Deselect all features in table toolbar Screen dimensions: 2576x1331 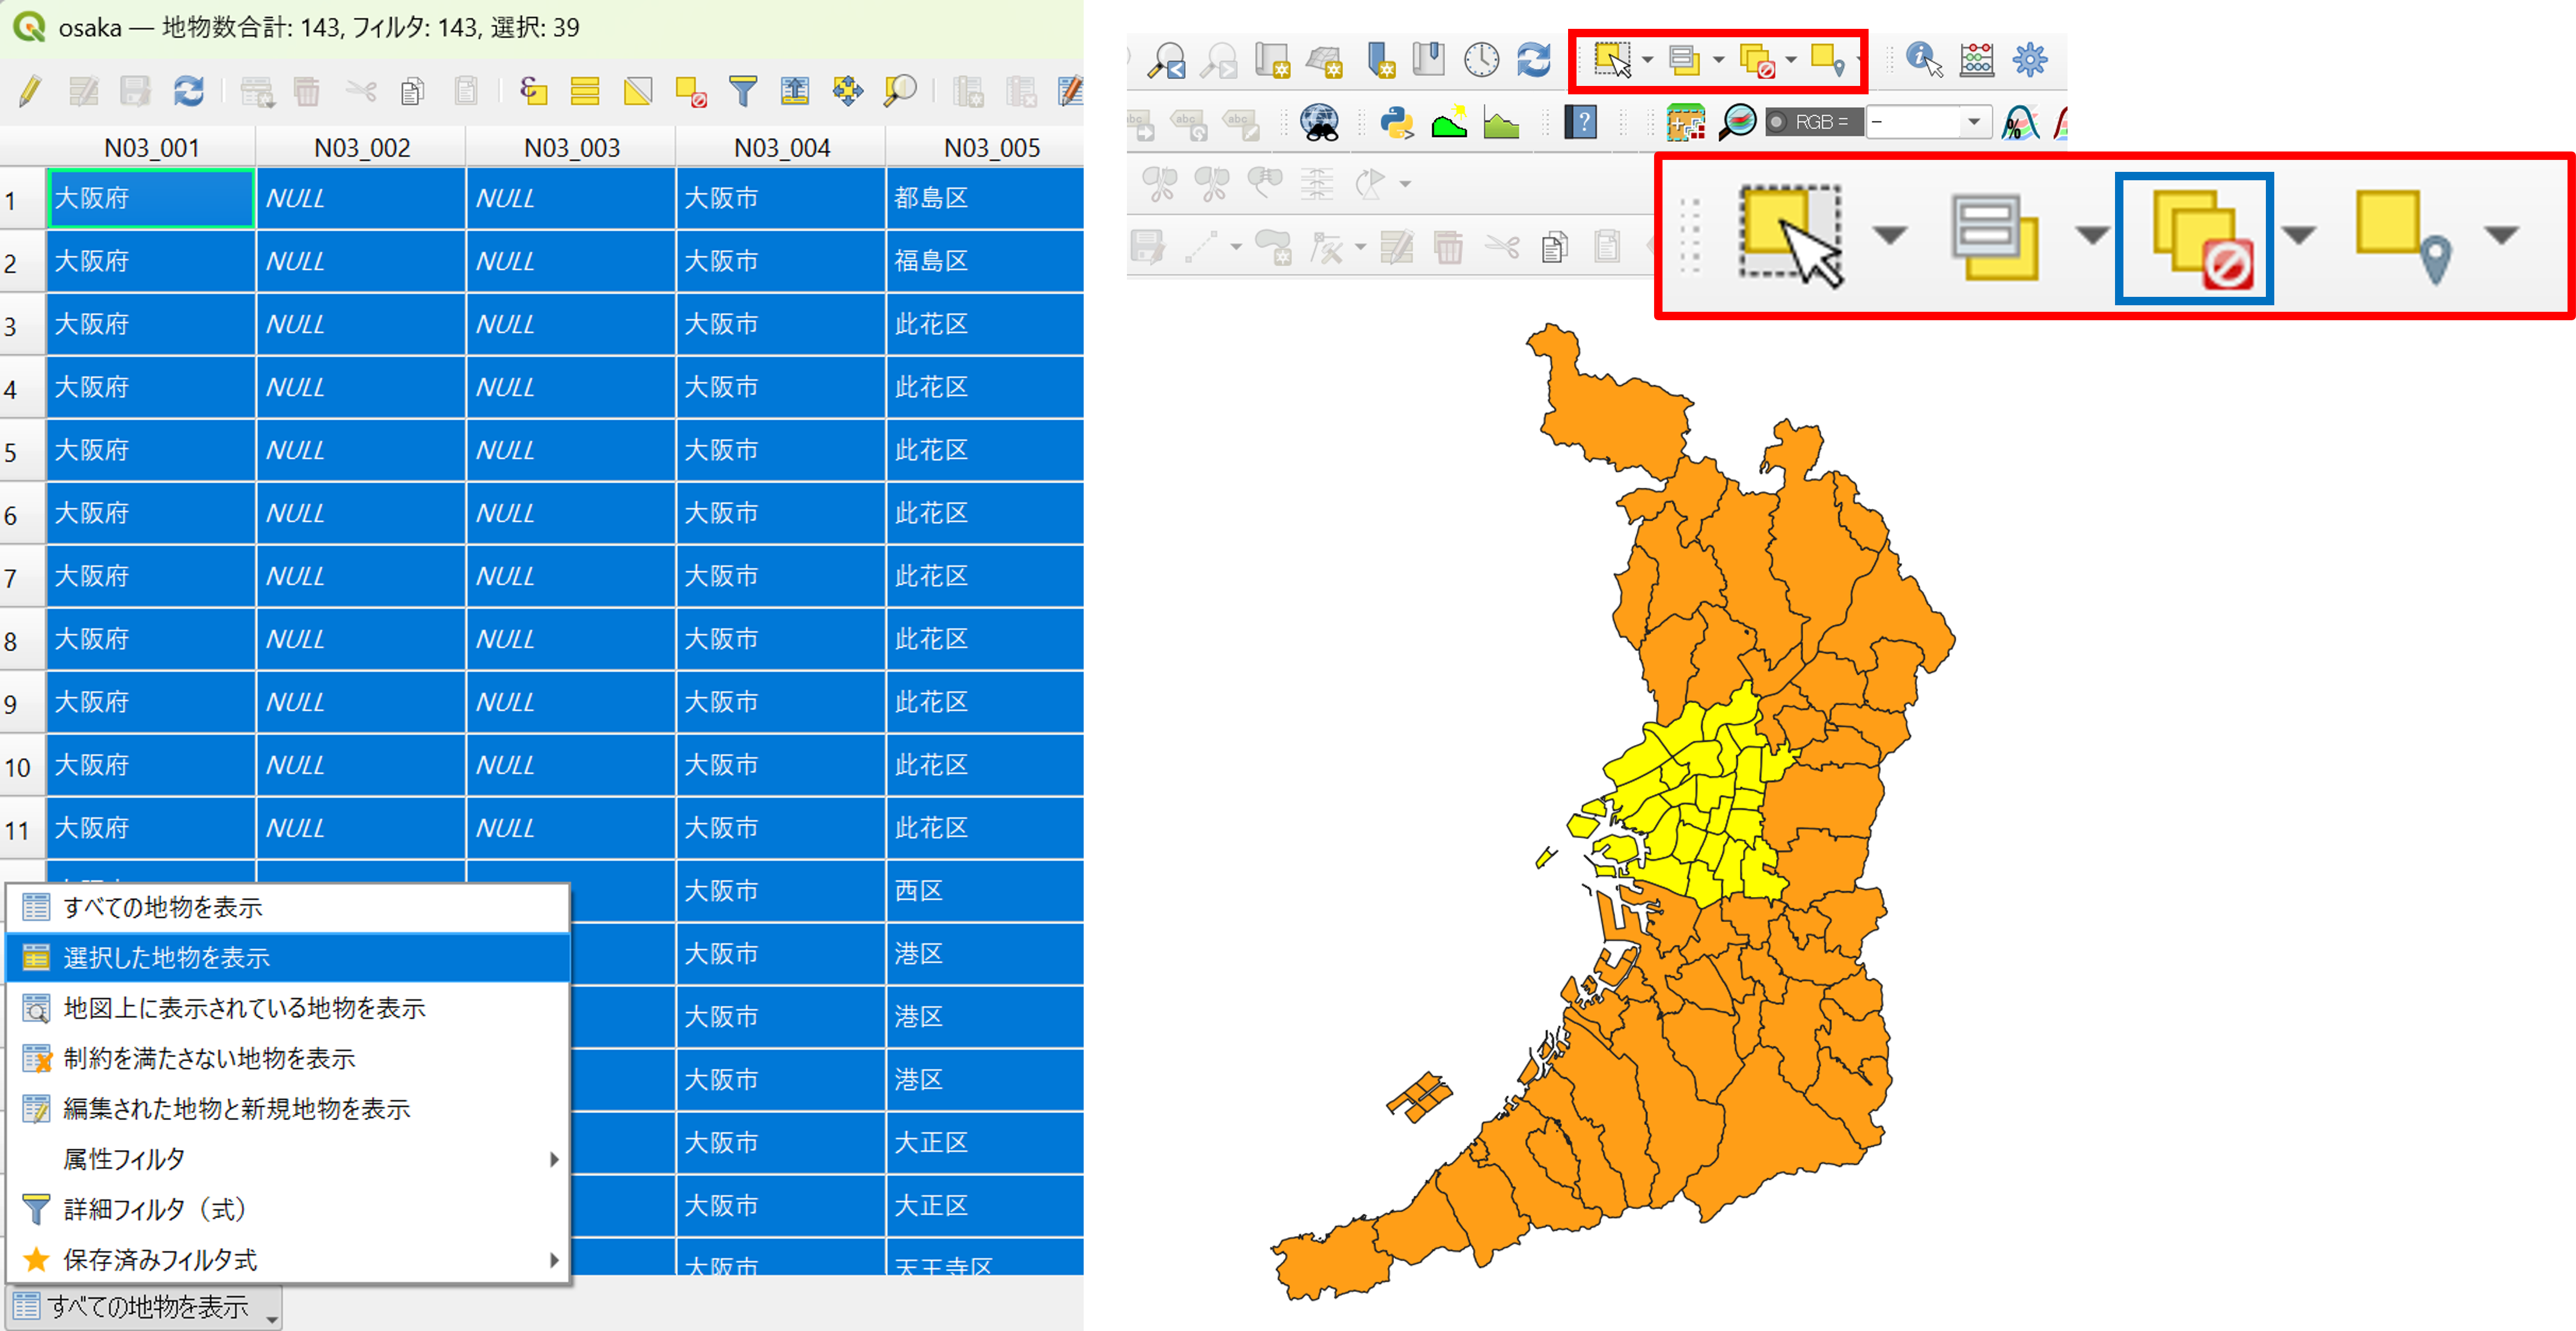(x=691, y=92)
